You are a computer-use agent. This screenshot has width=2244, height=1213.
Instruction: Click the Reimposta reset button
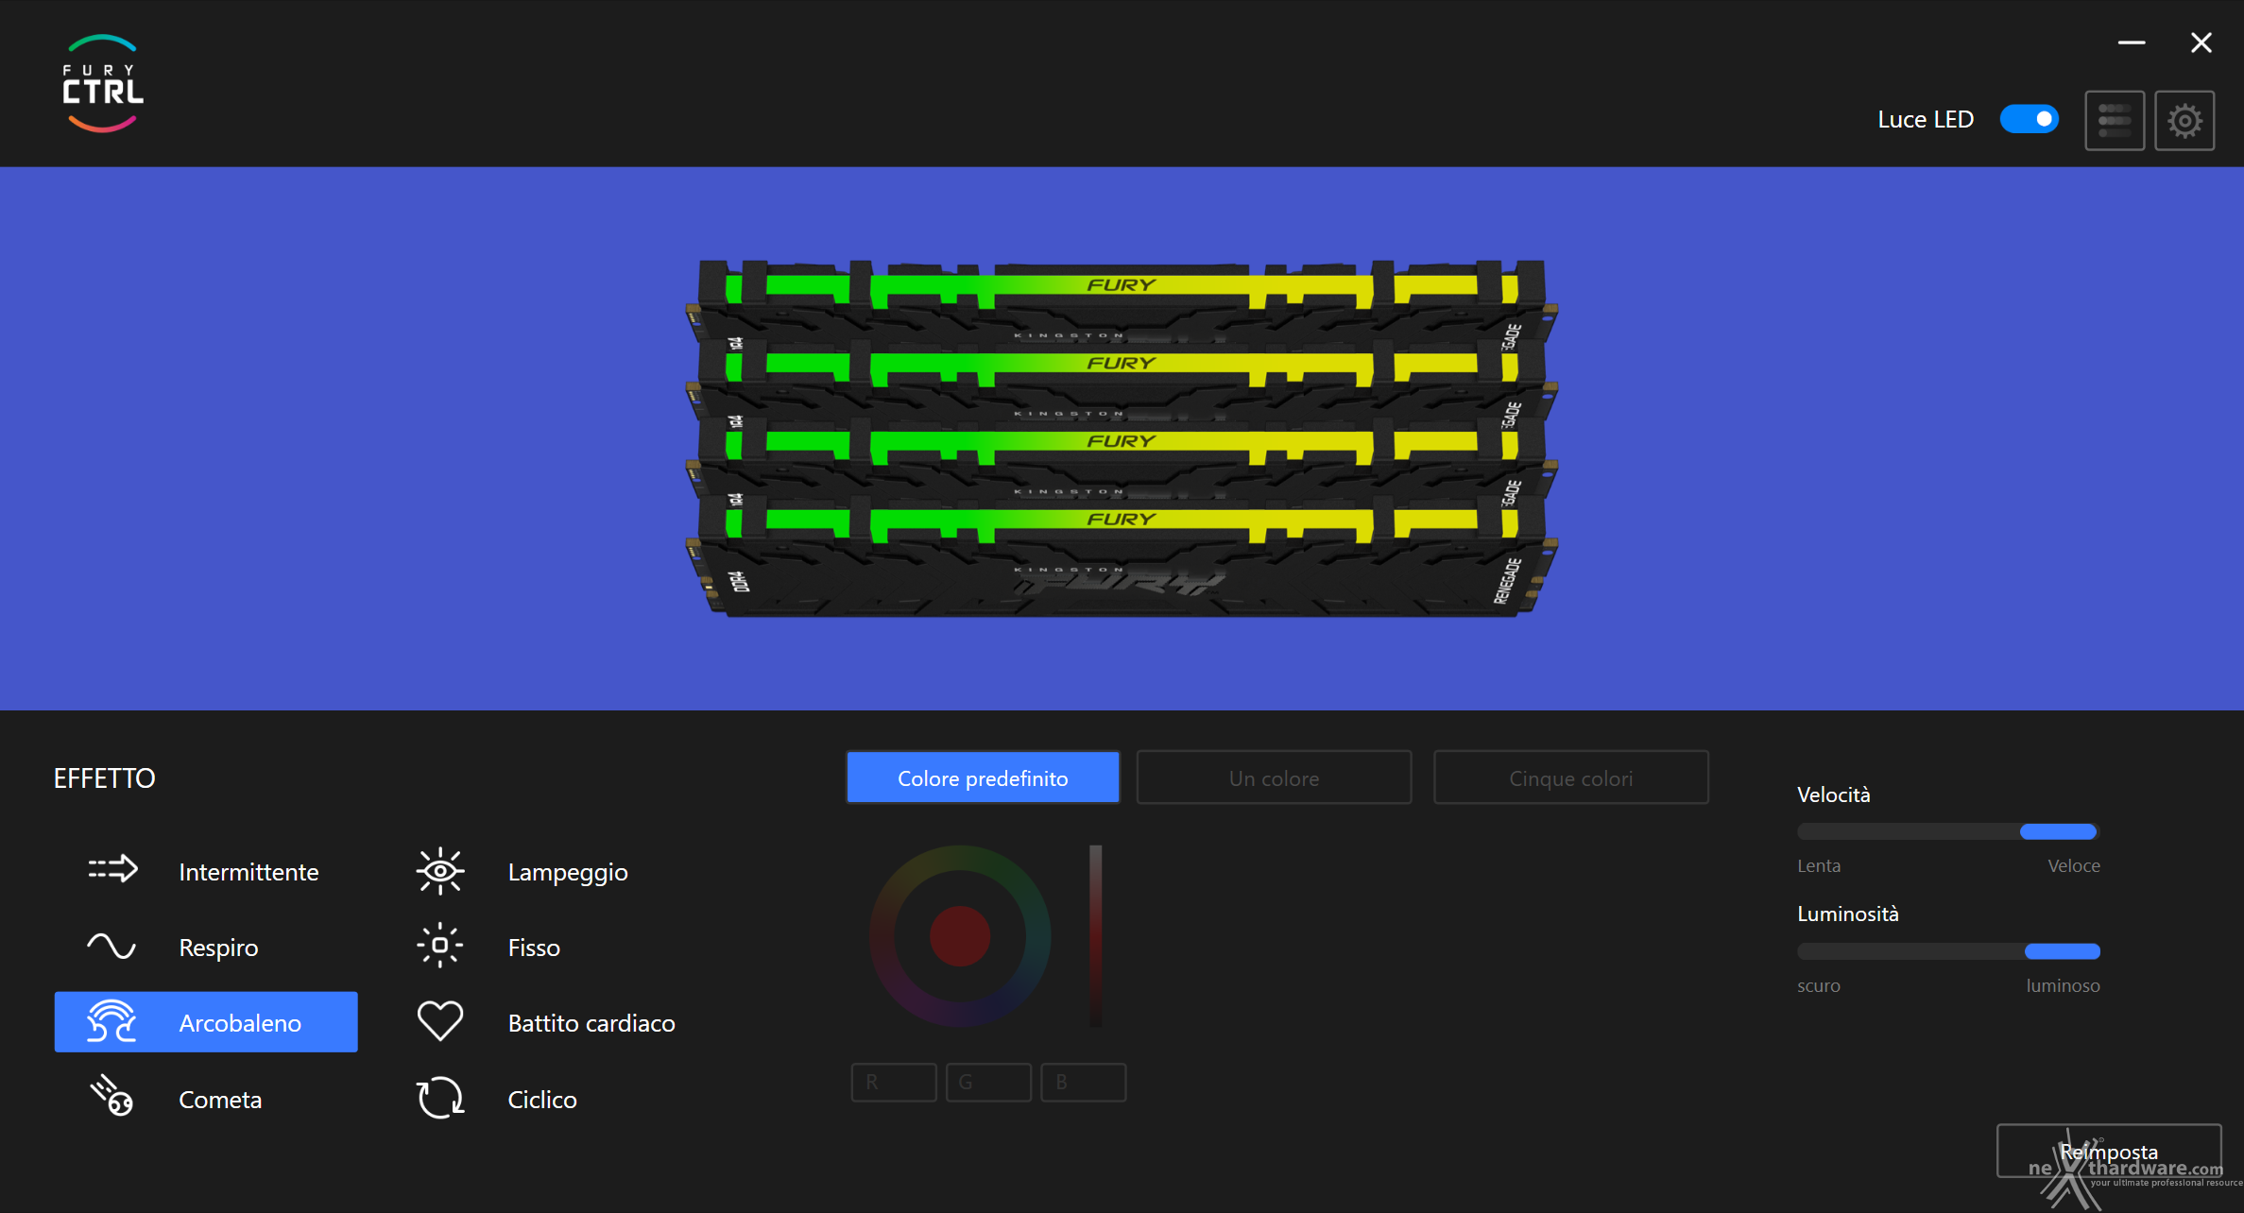(x=2109, y=1151)
